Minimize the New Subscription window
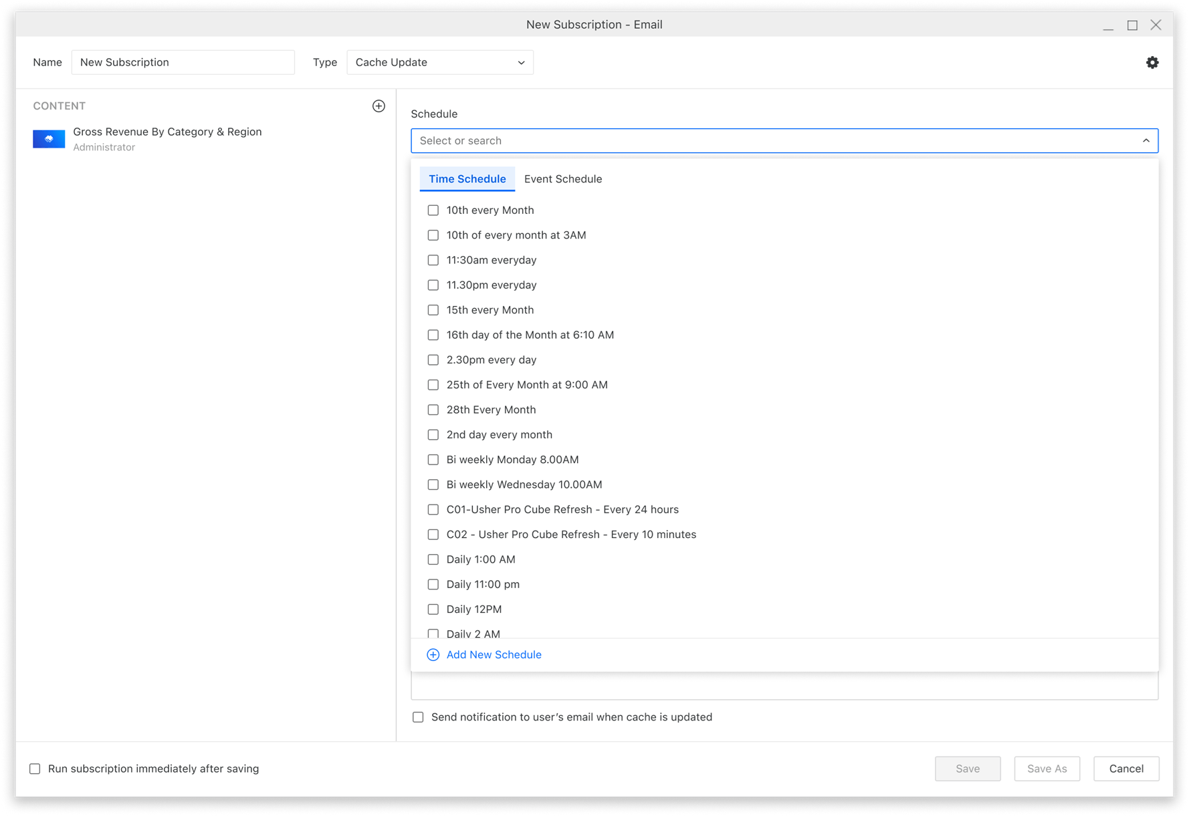The width and height of the screenshot is (1189, 816). click(1108, 25)
